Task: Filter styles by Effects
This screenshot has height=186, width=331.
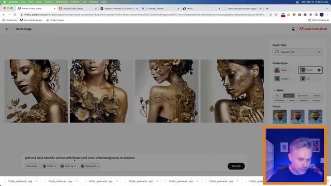Action: point(292,101)
